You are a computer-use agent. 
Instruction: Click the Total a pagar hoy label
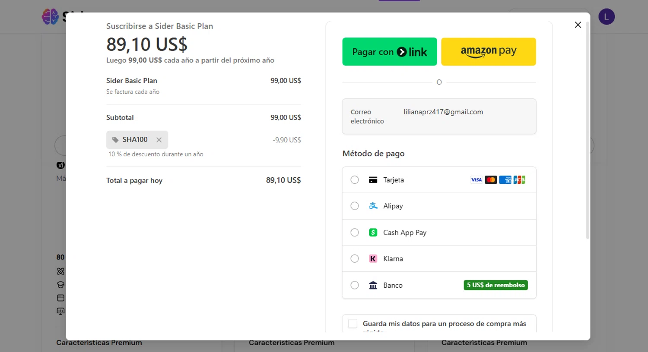click(134, 180)
